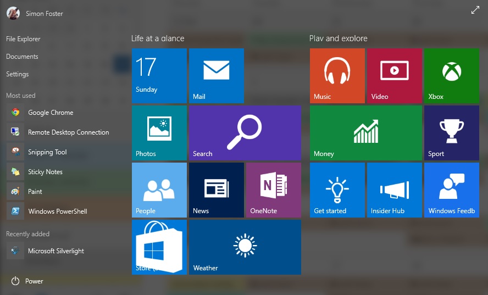Expand the Start menu to full screen

(x=475, y=10)
